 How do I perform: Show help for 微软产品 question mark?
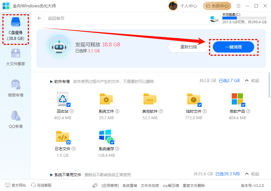pos(248,111)
